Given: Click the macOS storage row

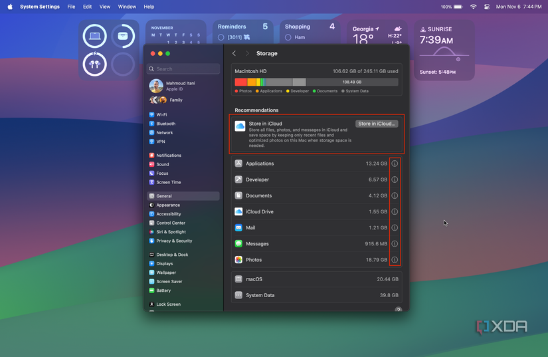Looking at the screenshot, I should coord(317,279).
